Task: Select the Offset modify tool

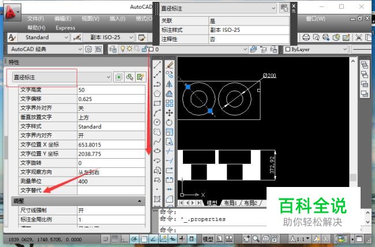Action: pos(170,93)
